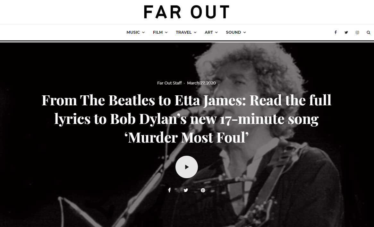Open Far Out Instagram profile in header
The image size is (374, 227).
(x=357, y=32)
